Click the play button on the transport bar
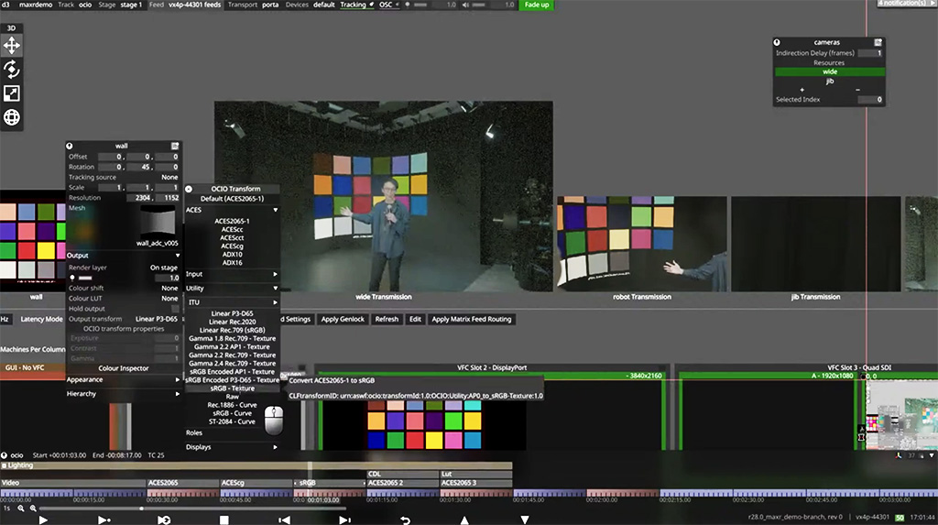Viewport: 938px width, 525px height. pyautogui.click(x=43, y=520)
